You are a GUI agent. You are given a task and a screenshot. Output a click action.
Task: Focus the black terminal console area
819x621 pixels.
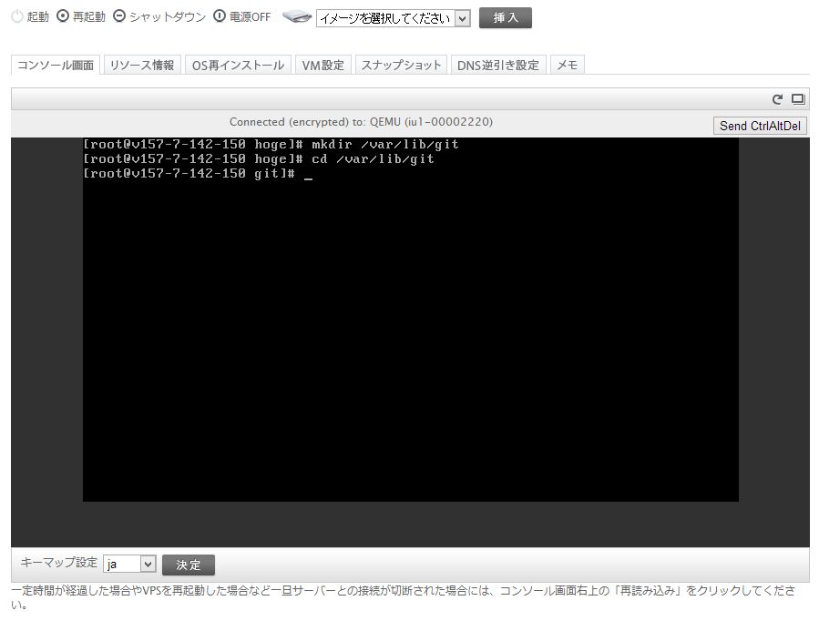pos(411,320)
